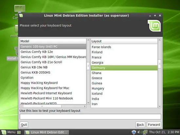Click the installer window title bar icon
180x135 pixels.
[21, 15]
